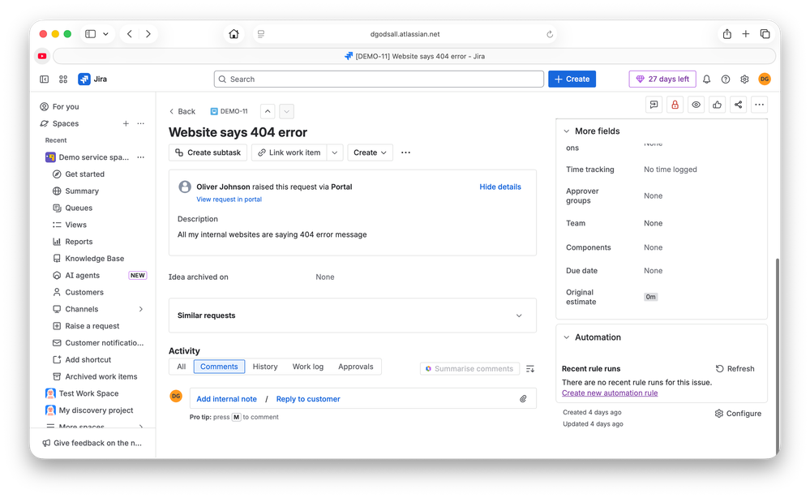Open Safari sidebar dropdown chevron

coord(105,34)
